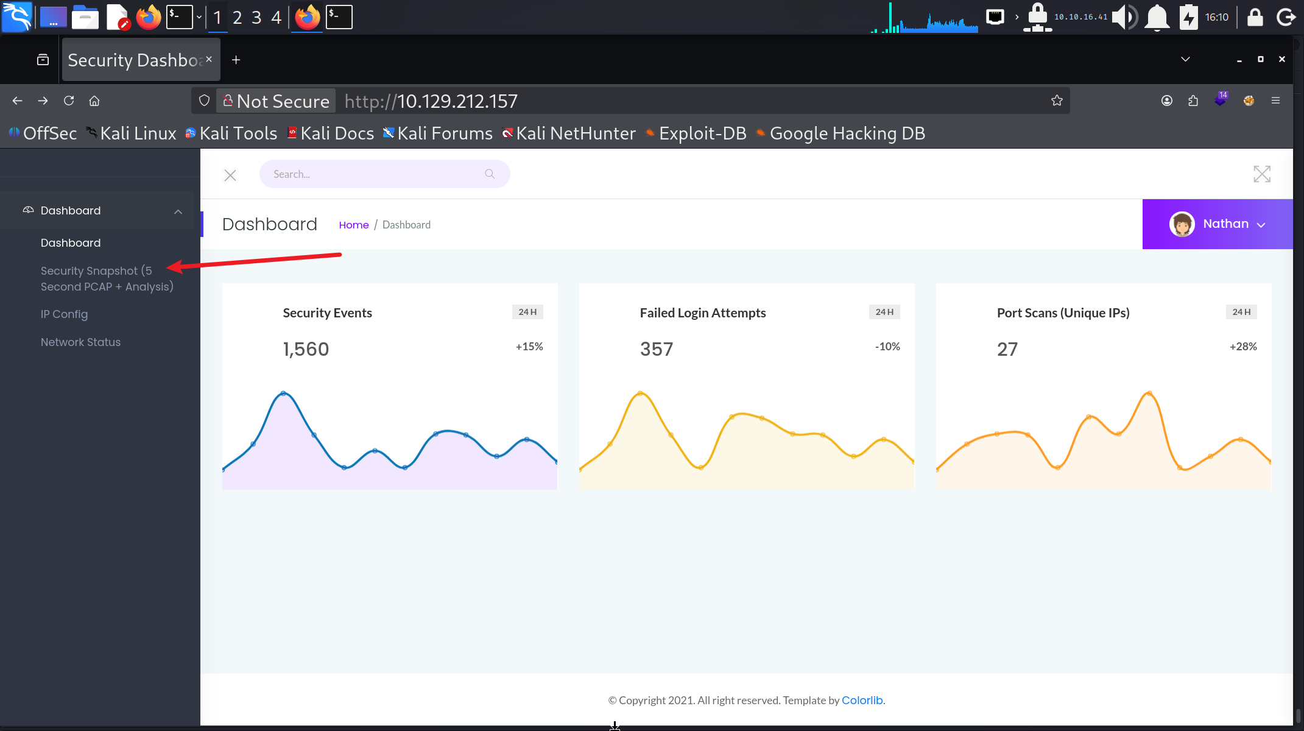Image resolution: width=1304 pixels, height=731 pixels.
Task: Collapse the Dashboard sidebar section chevron
Action: 178,211
